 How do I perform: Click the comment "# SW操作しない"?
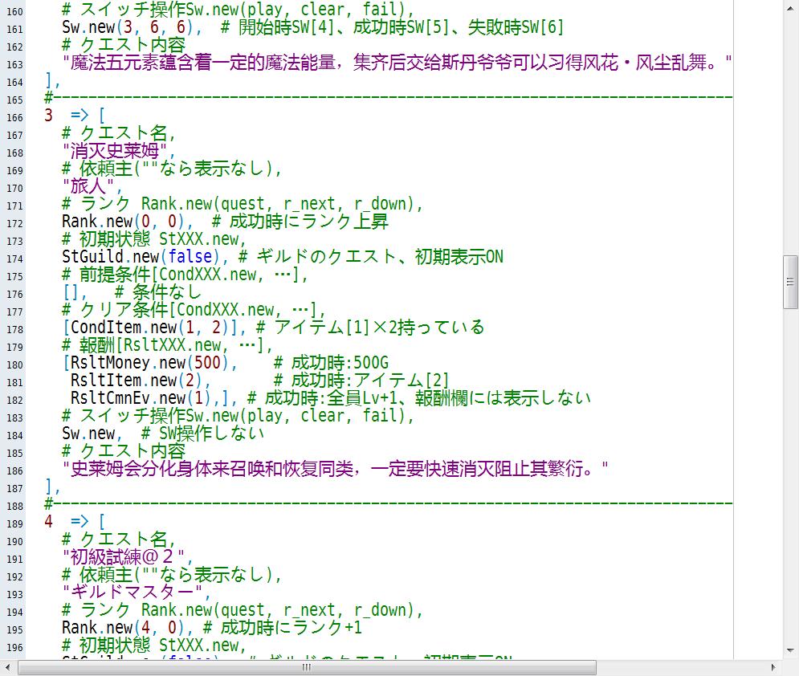coord(203,434)
